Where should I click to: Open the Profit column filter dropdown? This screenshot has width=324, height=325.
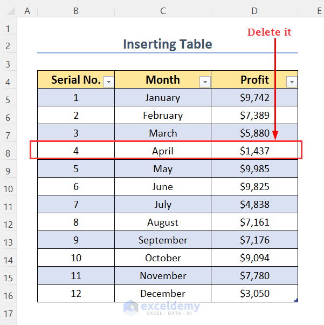coord(292,82)
